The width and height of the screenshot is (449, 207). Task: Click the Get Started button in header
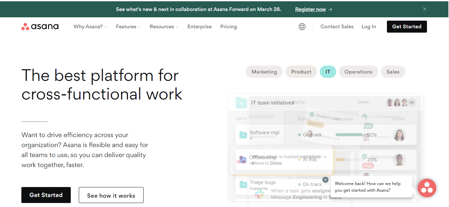pos(407,27)
